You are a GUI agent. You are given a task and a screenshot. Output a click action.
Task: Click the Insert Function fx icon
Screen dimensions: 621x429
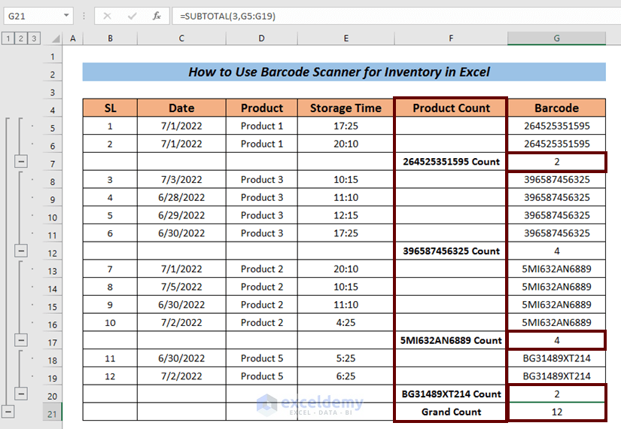(157, 16)
